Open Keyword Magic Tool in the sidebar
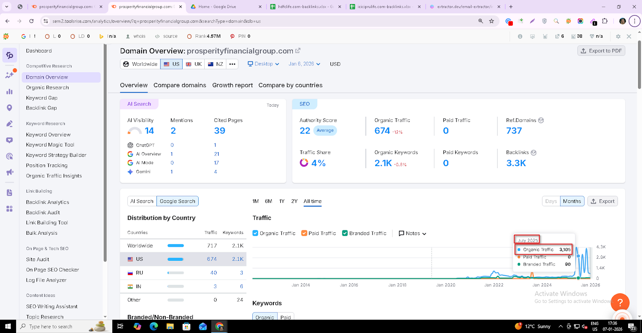Screen dimensions: 642x333 pyautogui.click(x=50, y=145)
